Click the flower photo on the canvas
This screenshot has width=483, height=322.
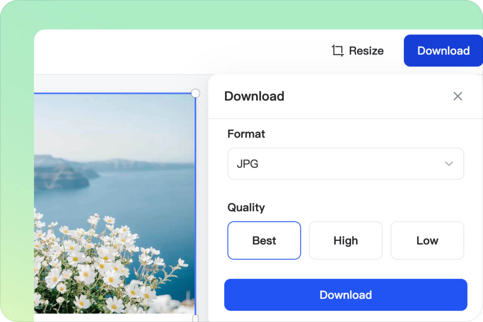[x=115, y=204]
